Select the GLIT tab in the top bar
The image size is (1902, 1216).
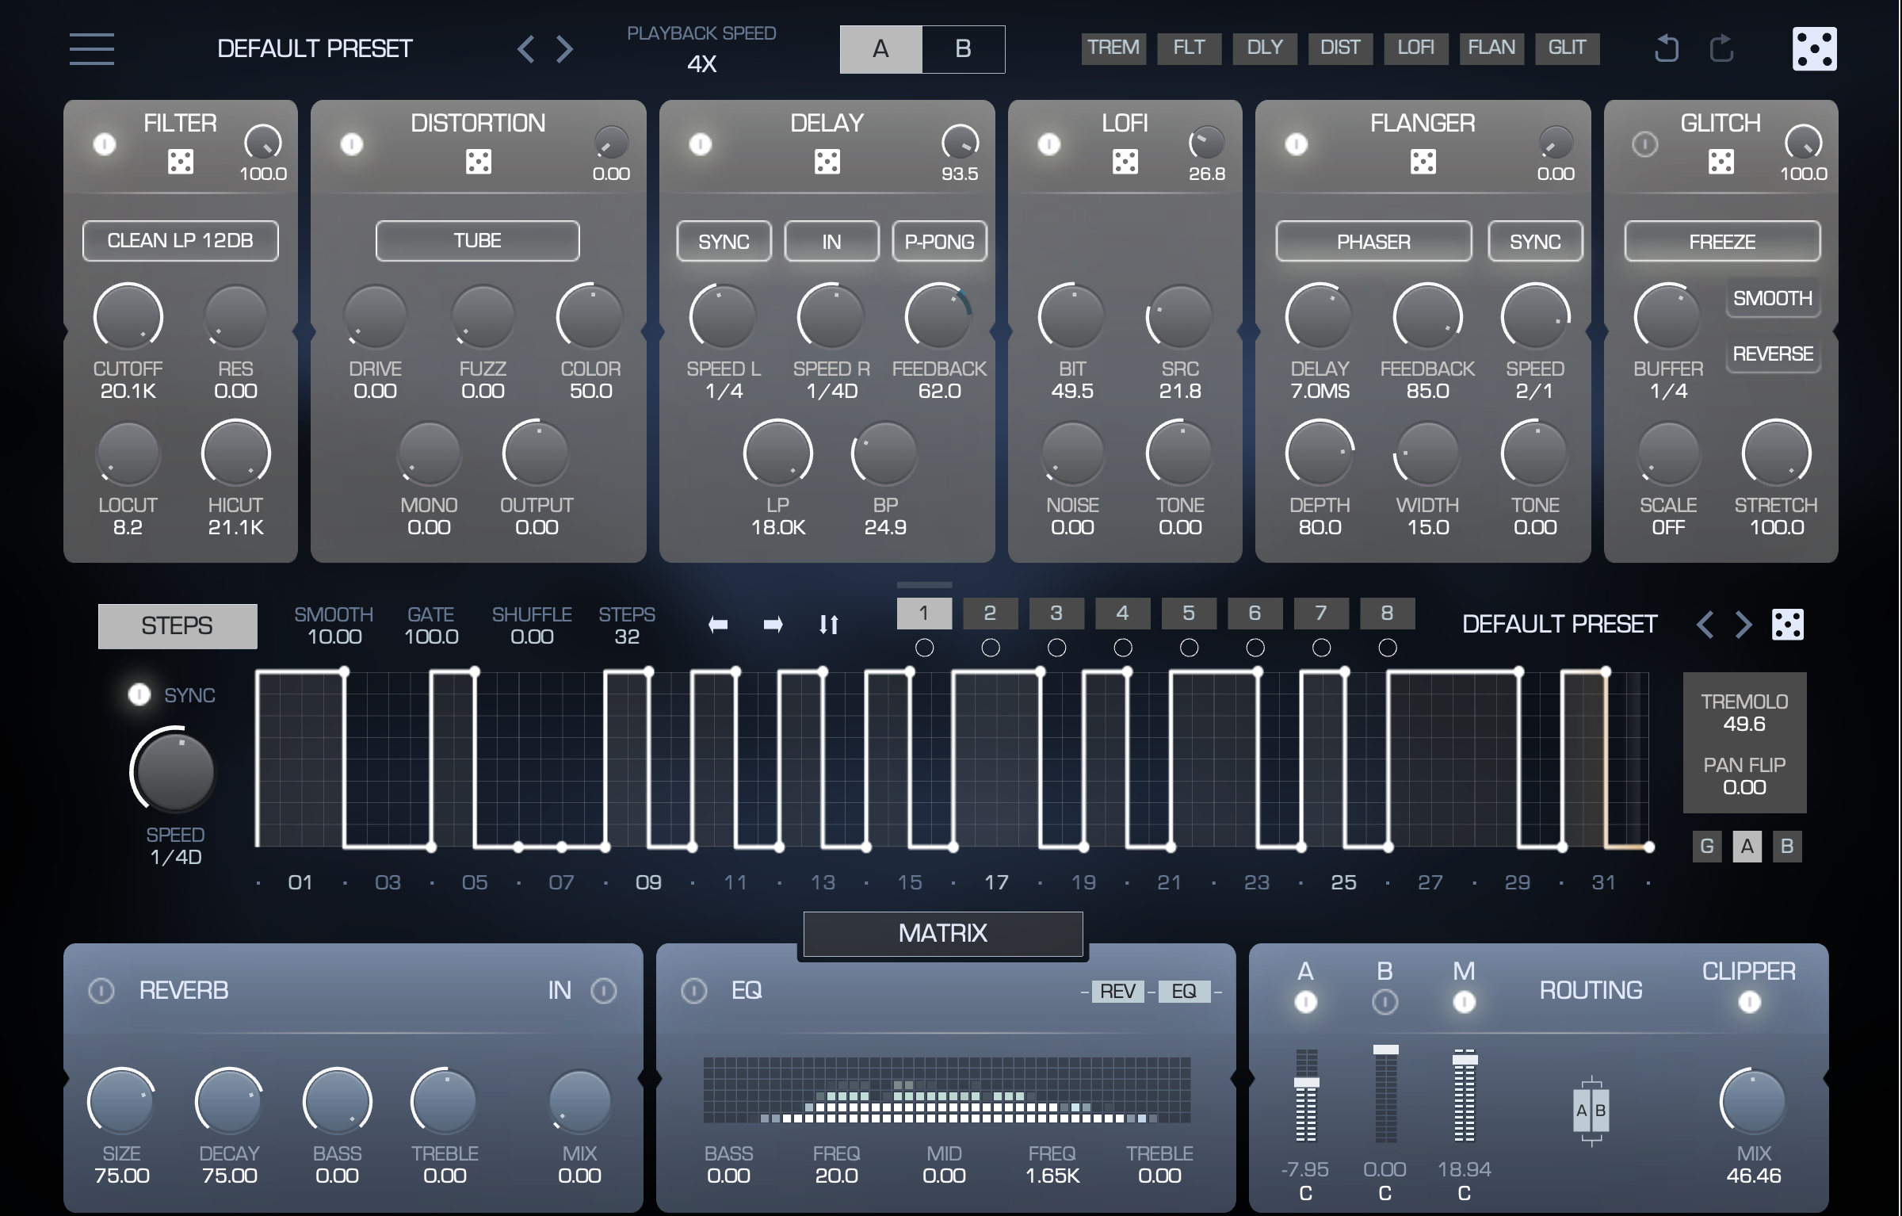tap(1568, 48)
